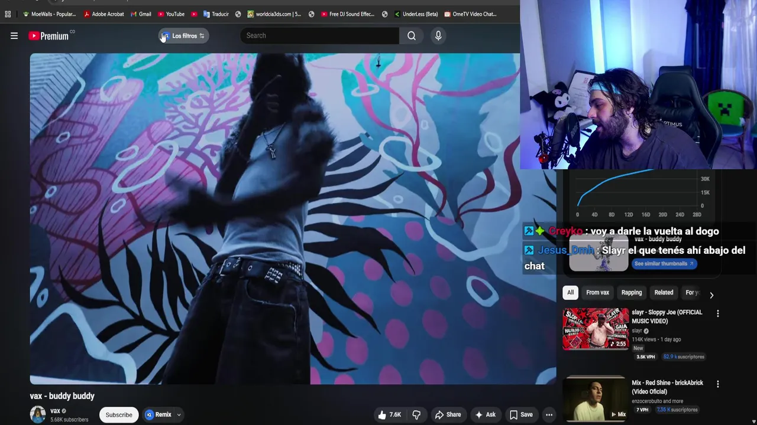The image size is (757, 425).
Task: Open more actions three-dot menu
Action: [x=549, y=414]
